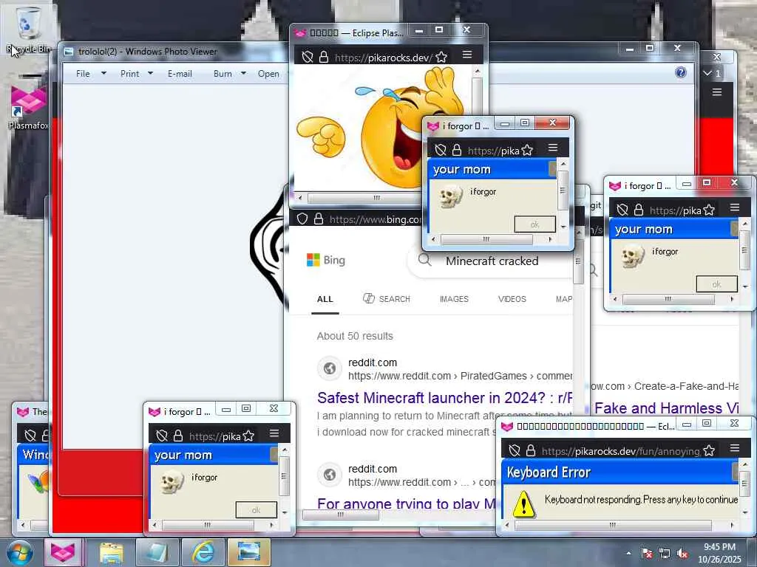Click ok in bottom-left 'your mom' dialog
Viewport: 757px width, 567px height.
(x=256, y=509)
